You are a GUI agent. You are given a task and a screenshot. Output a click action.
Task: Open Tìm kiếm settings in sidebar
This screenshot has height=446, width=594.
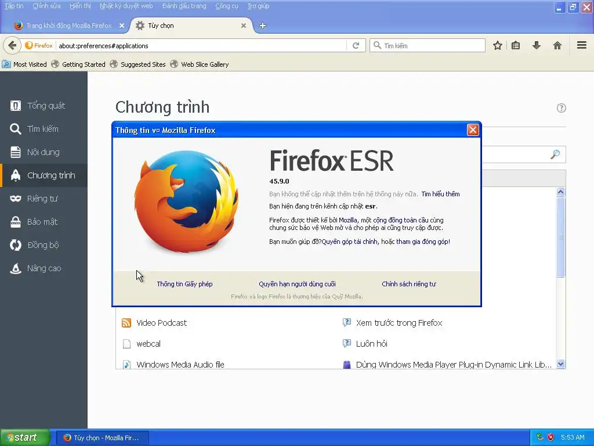[44, 129]
